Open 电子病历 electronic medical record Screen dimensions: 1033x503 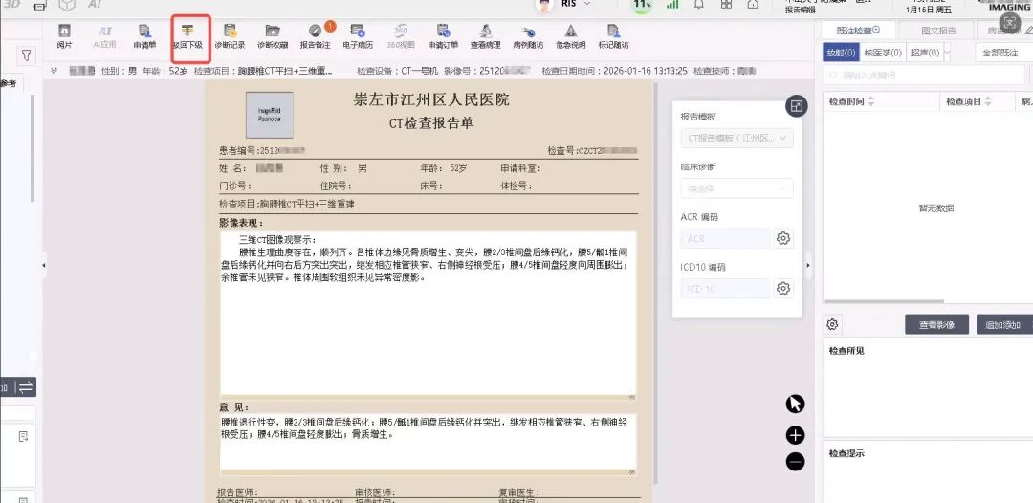tap(358, 36)
